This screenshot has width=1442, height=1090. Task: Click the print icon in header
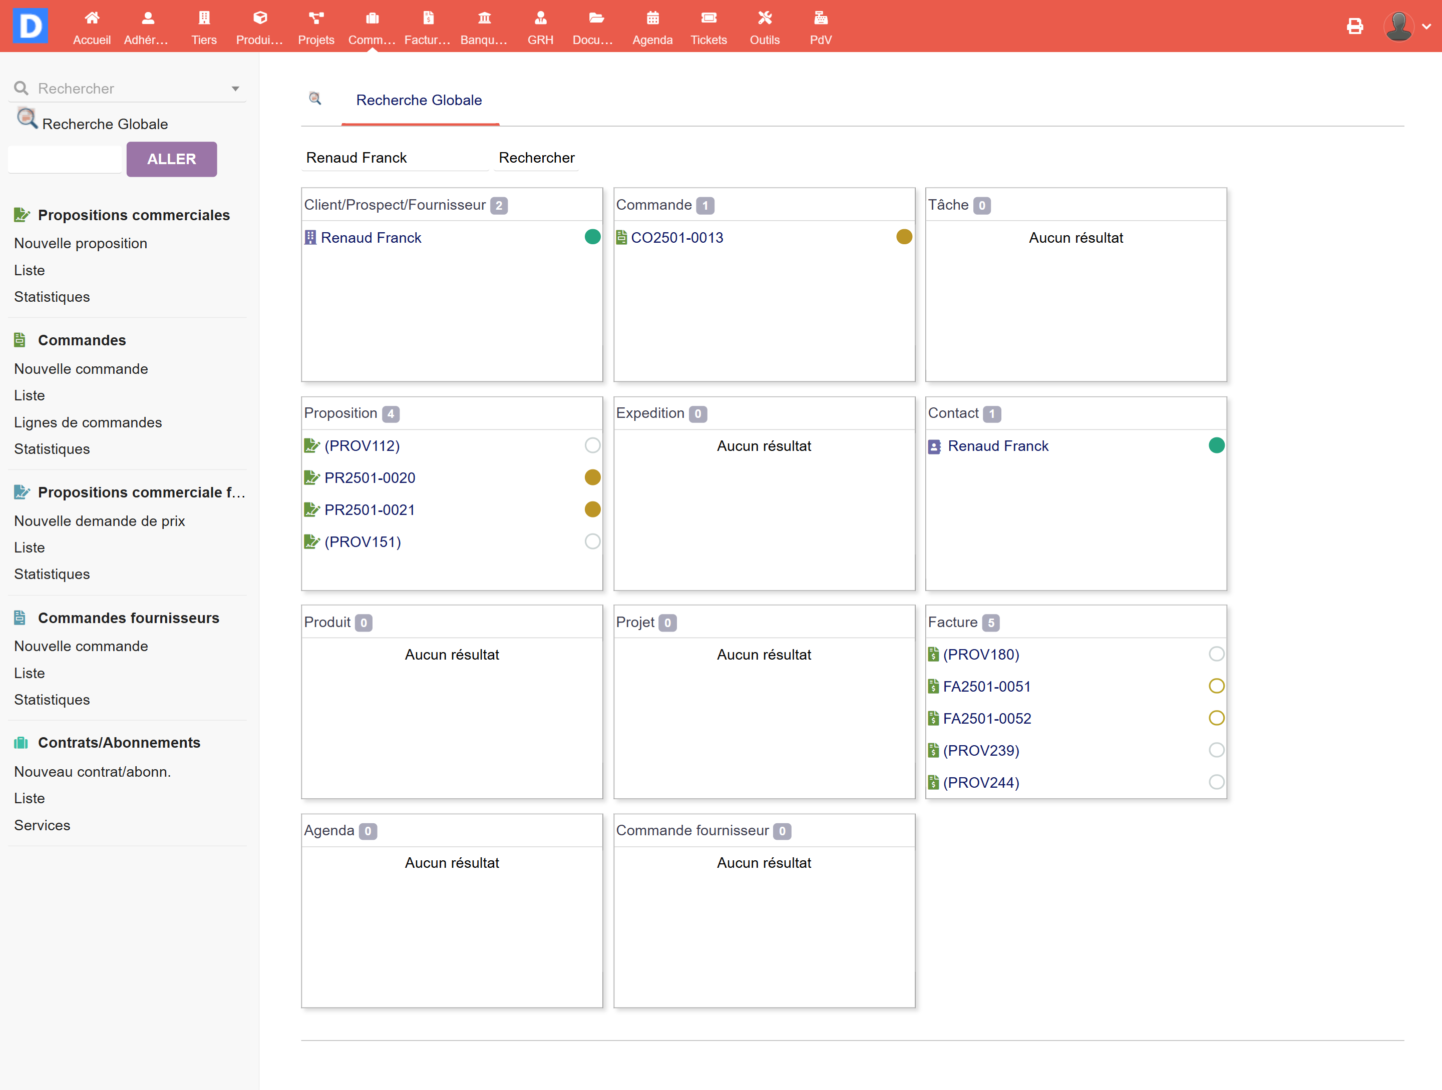[1355, 26]
